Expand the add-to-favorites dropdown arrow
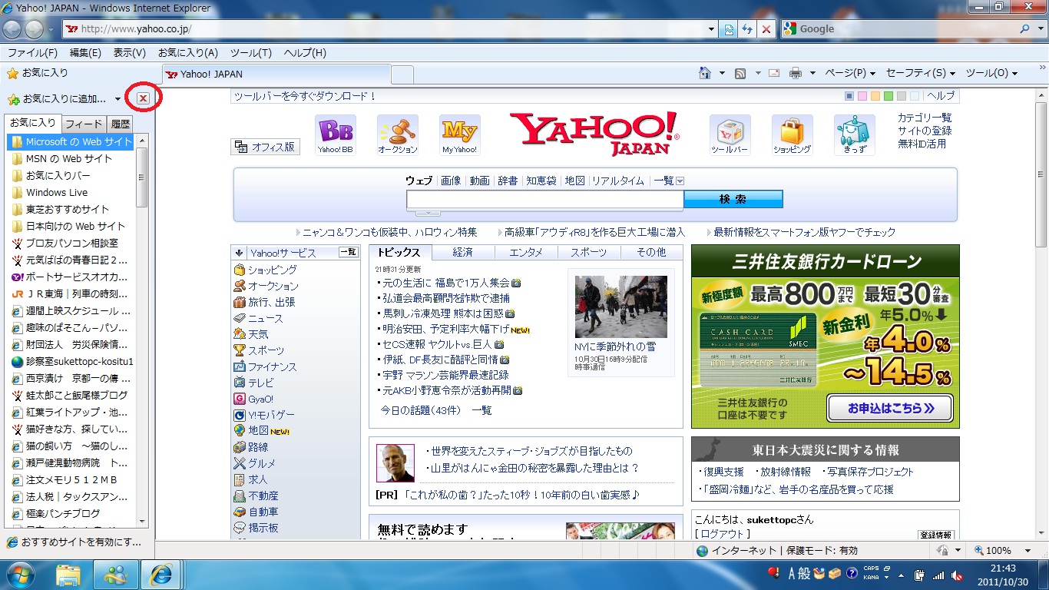 117,99
